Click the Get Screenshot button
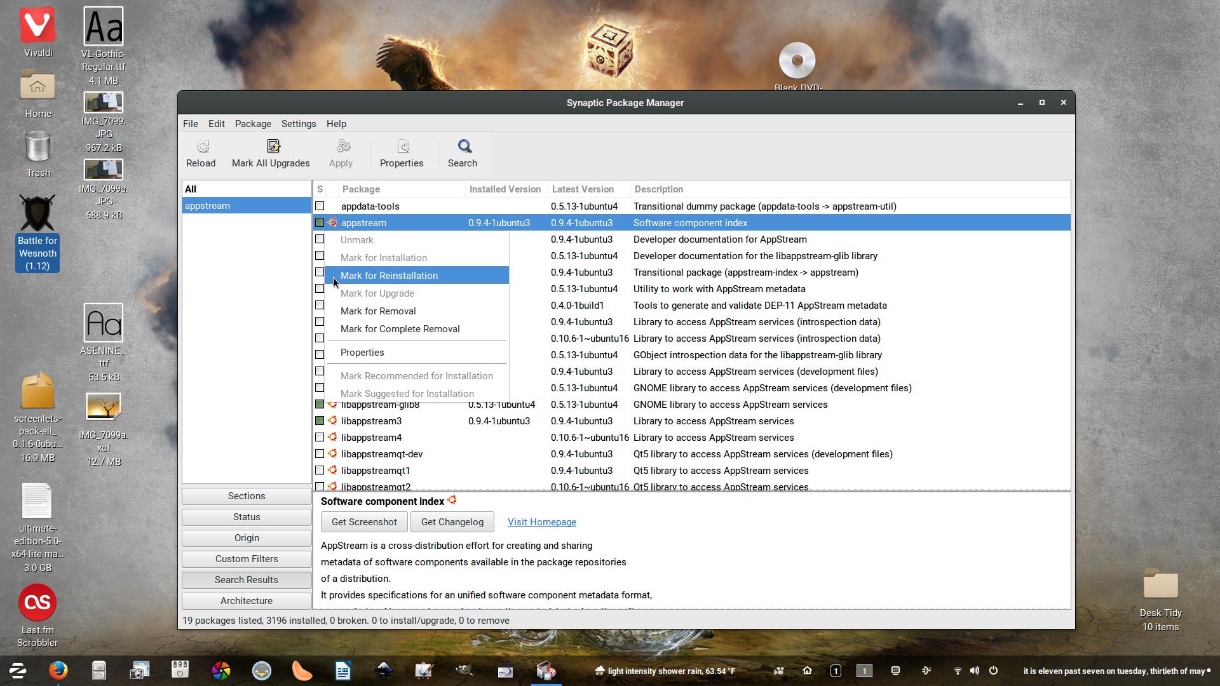1220x686 pixels. pos(364,522)
